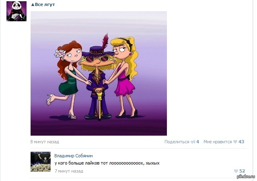View the list of 43 post likes
Viewport: 257px width, 181px height.
241,142
